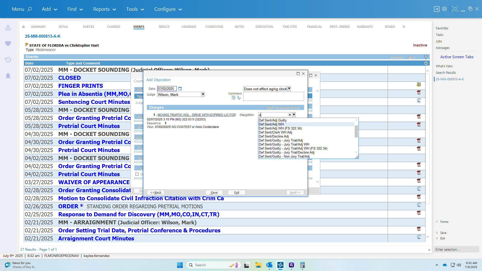The width and height of the screenshot is (482, 271).
Task: Click Active Screen Tabs in right panel
Action: (x=457, y=57)
